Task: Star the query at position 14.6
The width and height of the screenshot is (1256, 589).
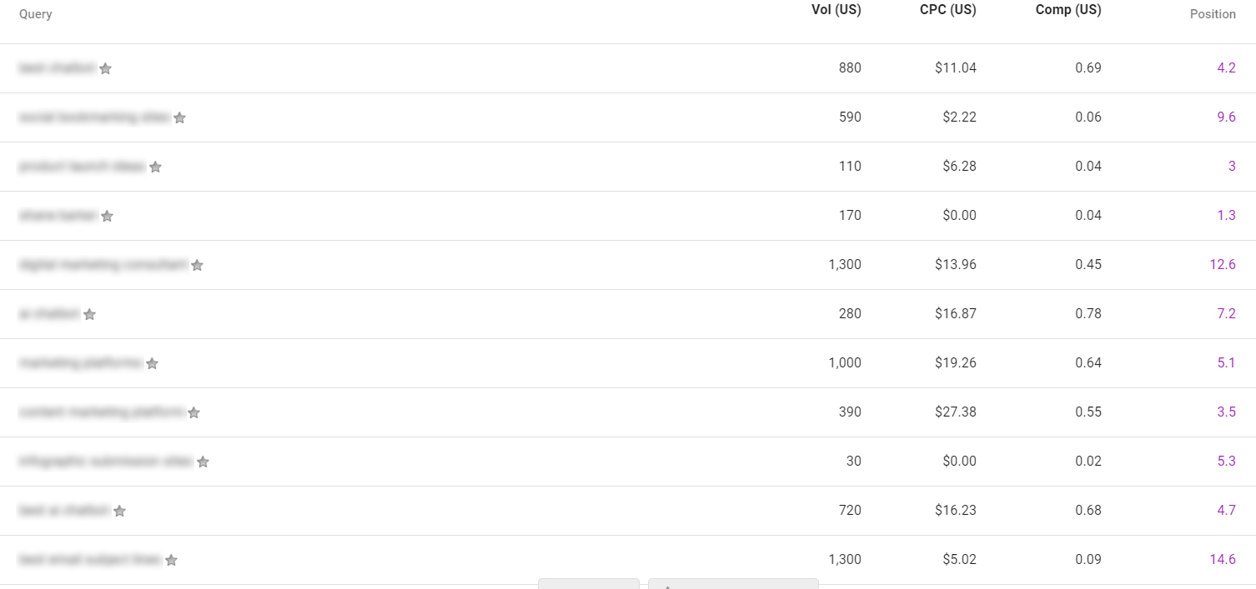Action: click(171, 561)
